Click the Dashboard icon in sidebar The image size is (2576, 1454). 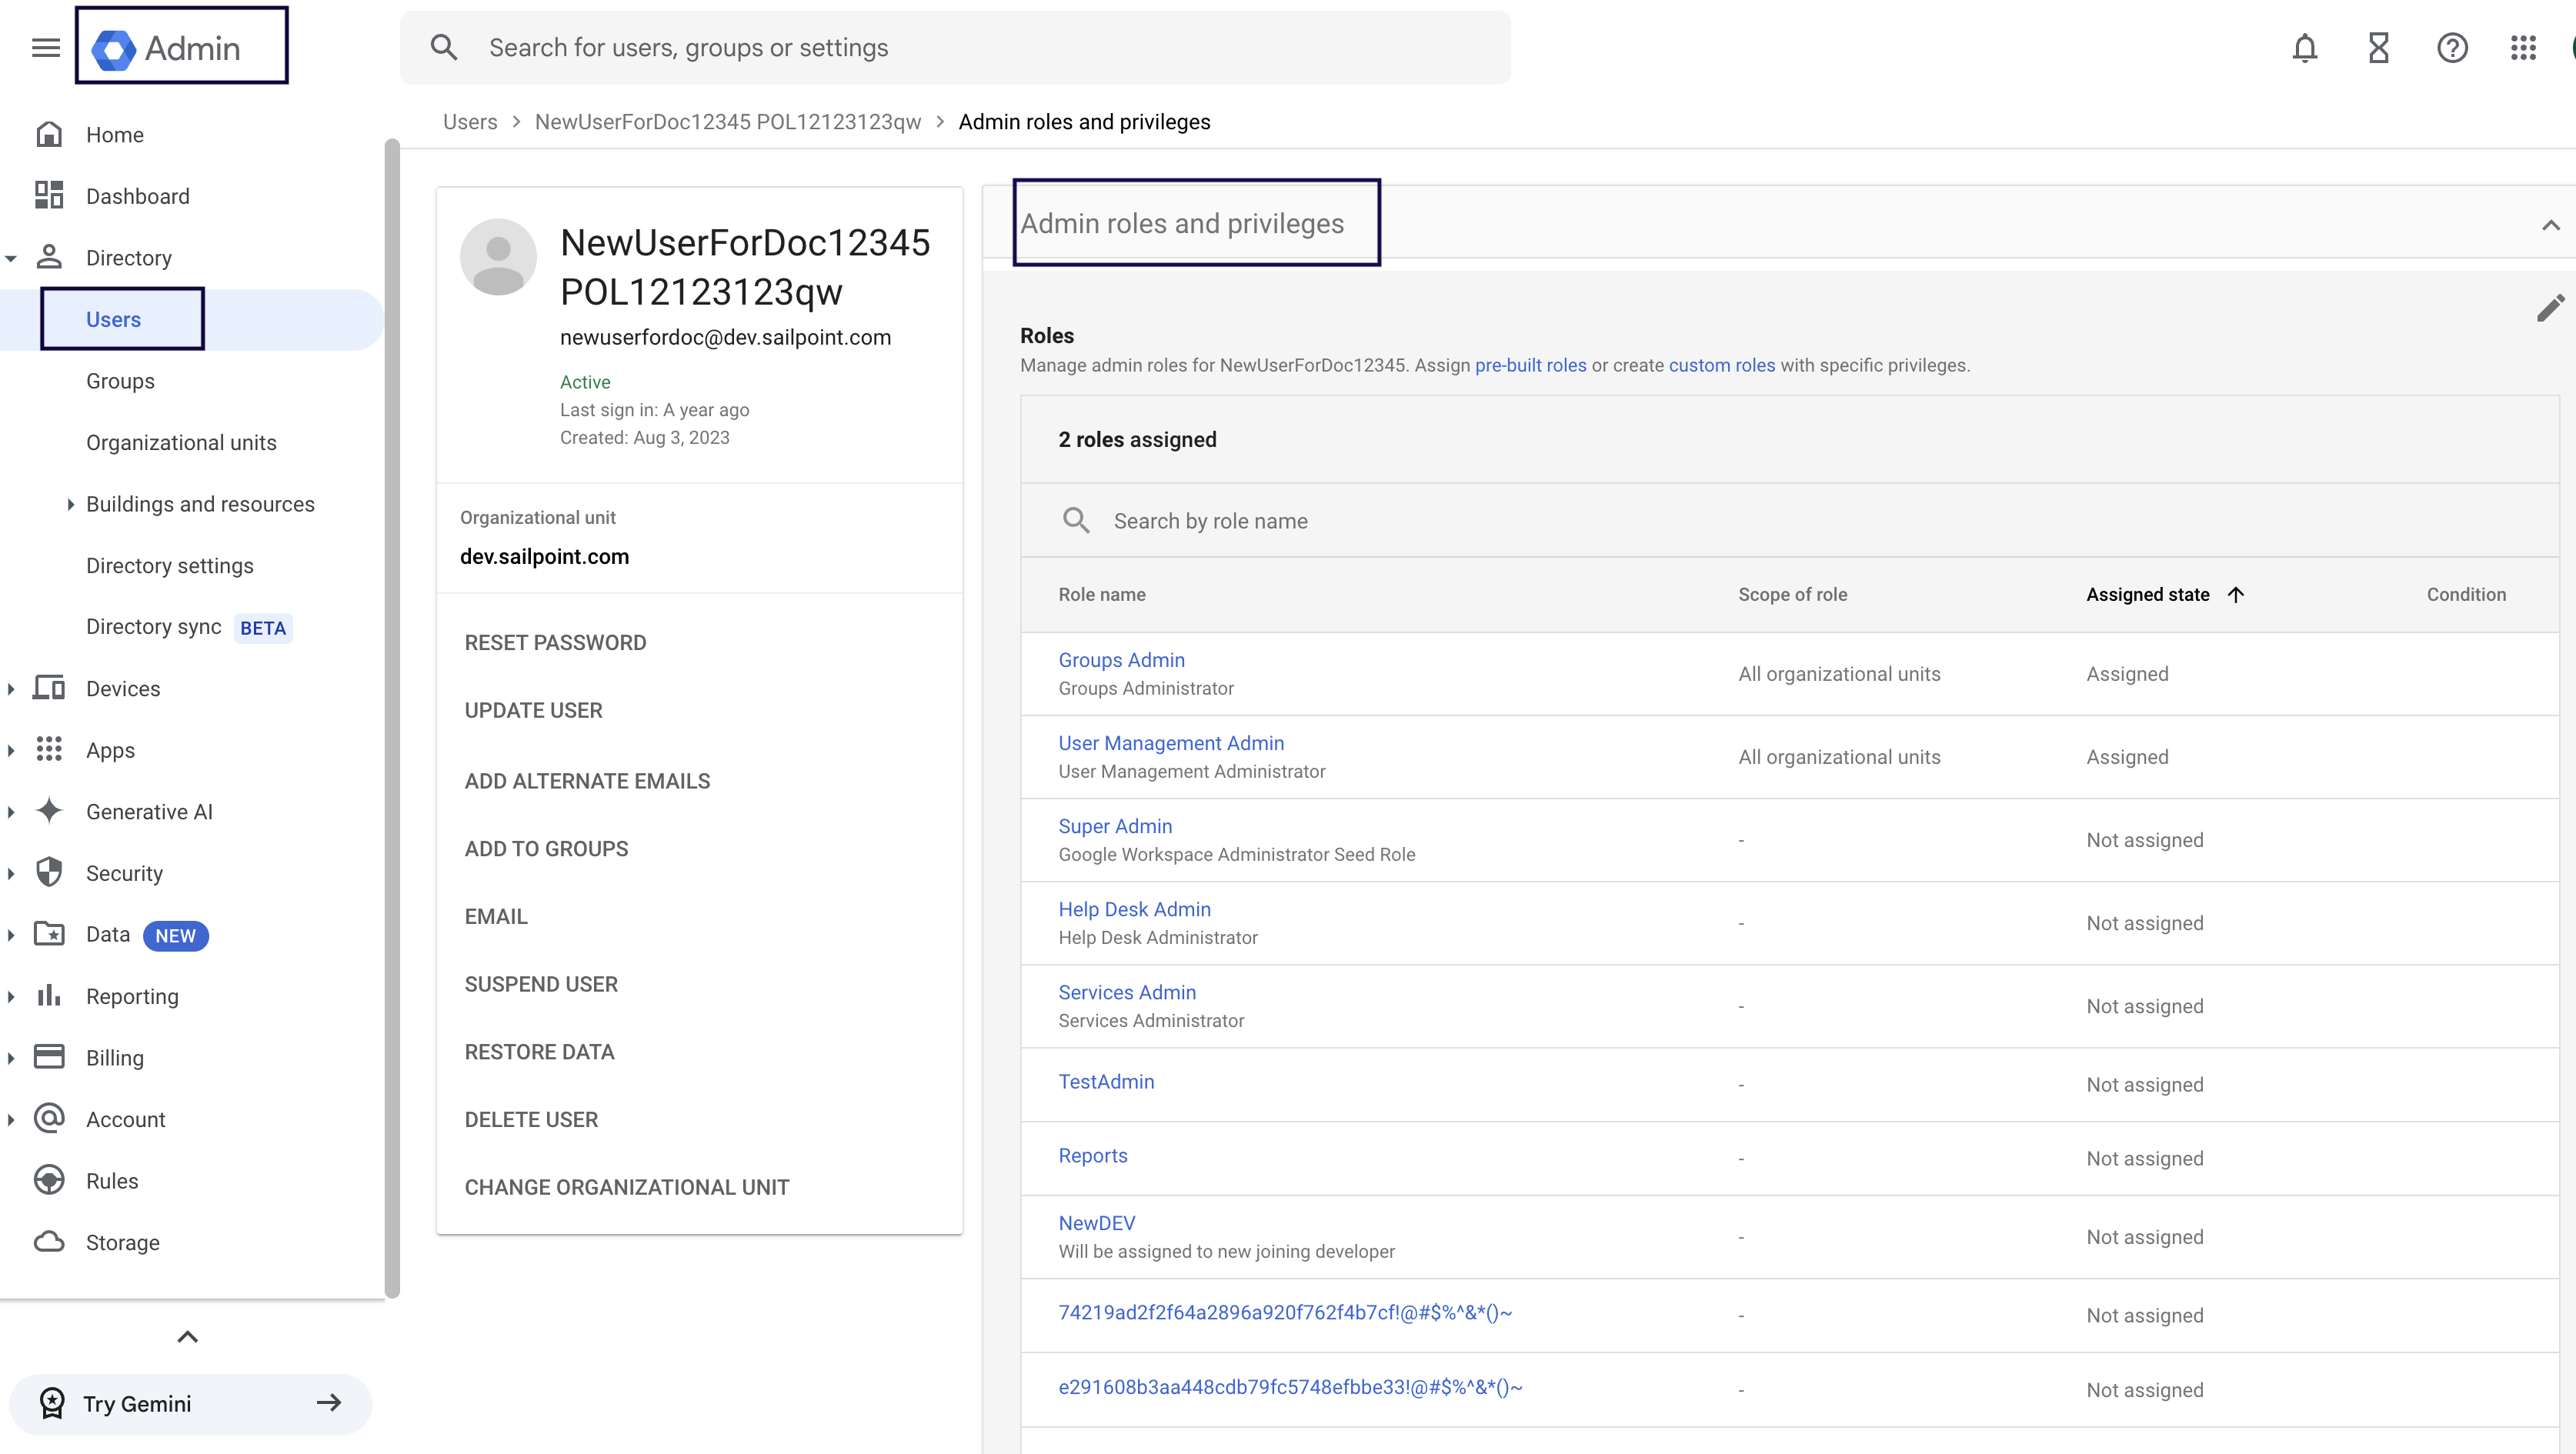point(49,195)
